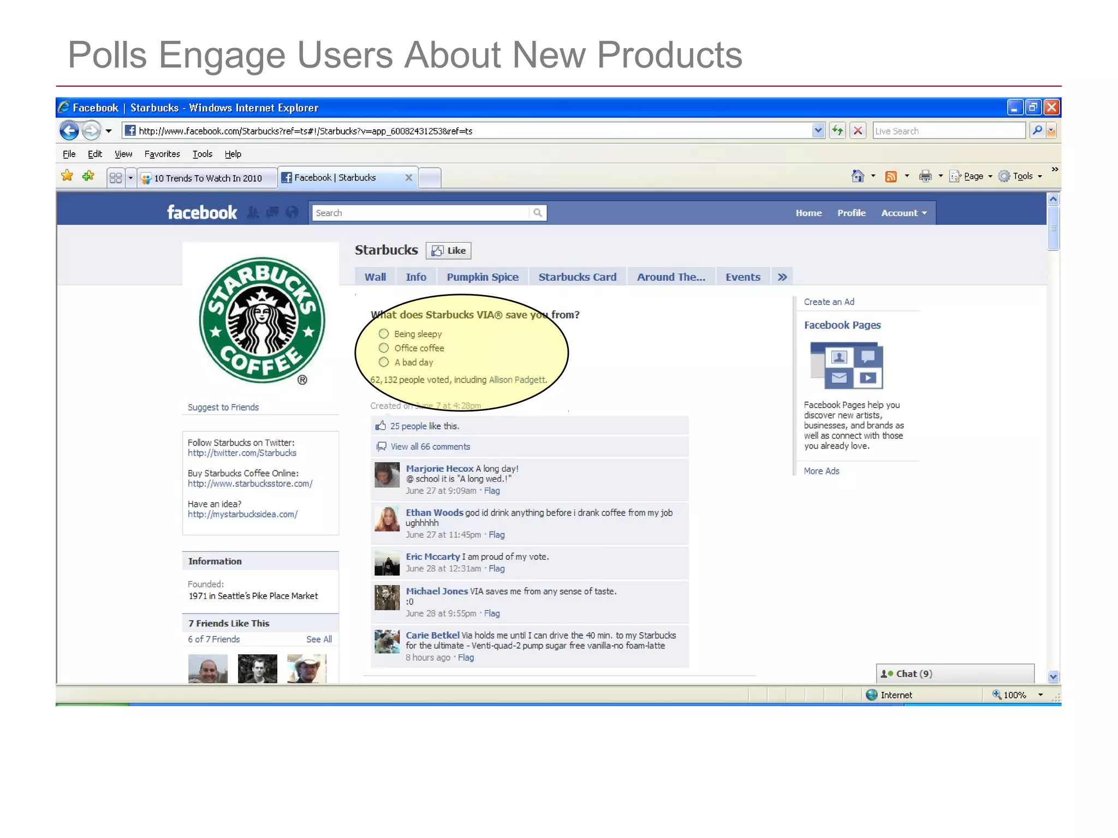Image resolution: width=1118 pixels, height=838 pixels.
Task: Open the Chat (9) bar
Action: [955, 674]
